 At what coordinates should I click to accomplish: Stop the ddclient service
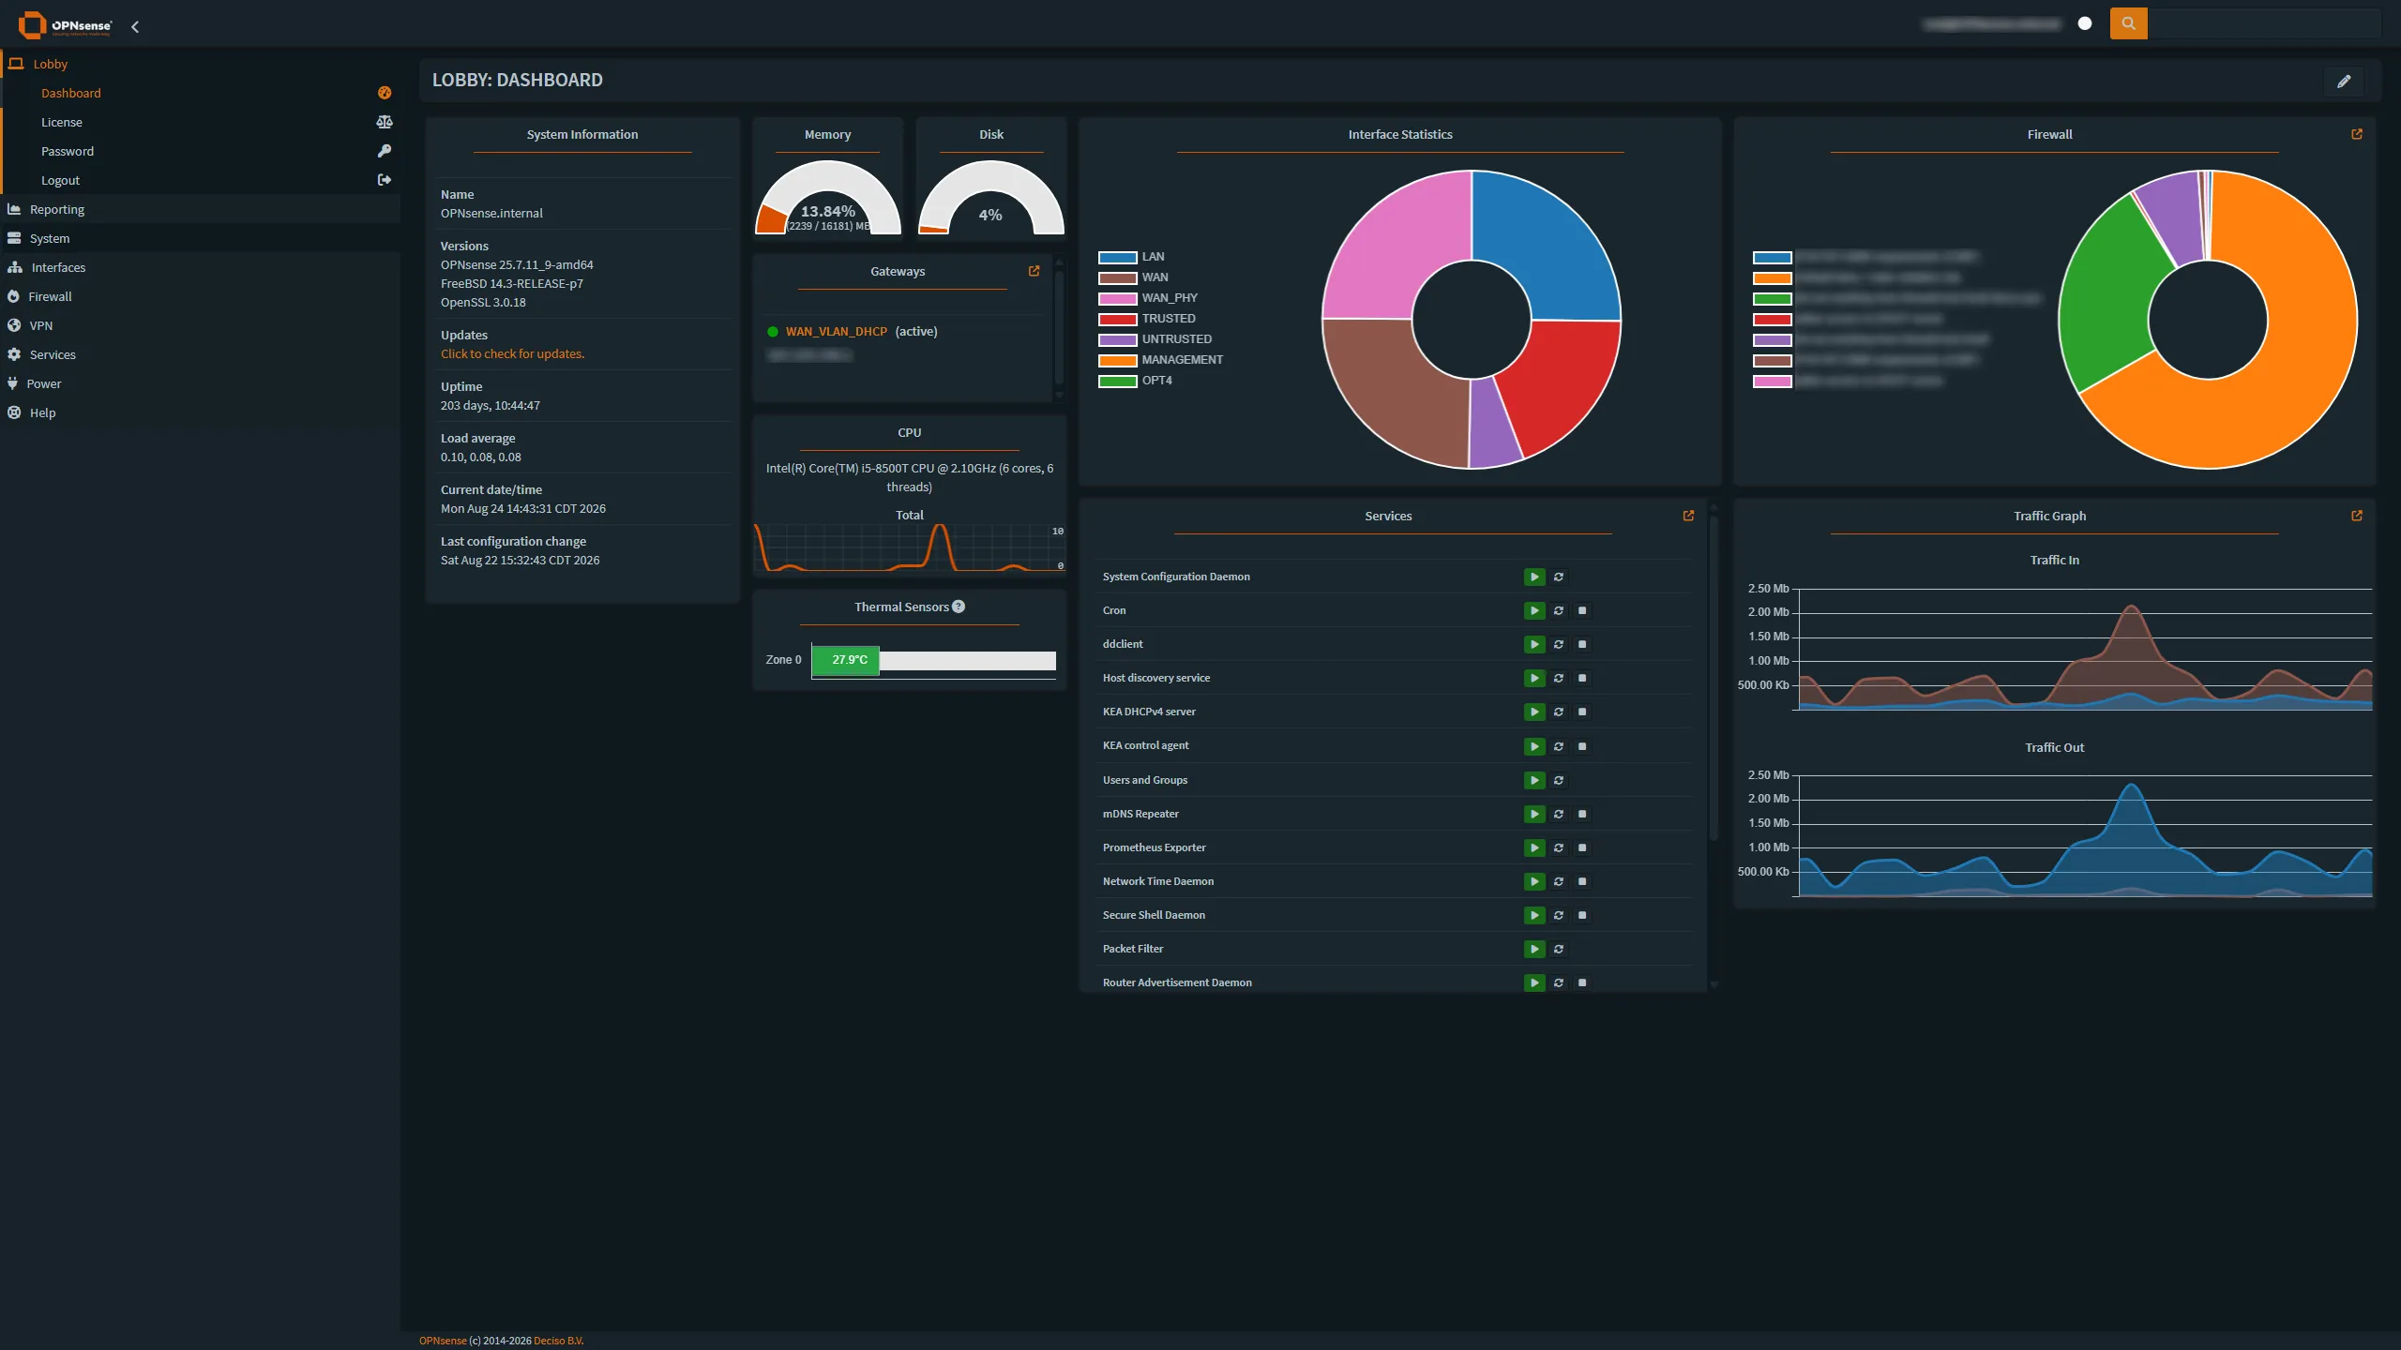click(x=1582, y=644)
